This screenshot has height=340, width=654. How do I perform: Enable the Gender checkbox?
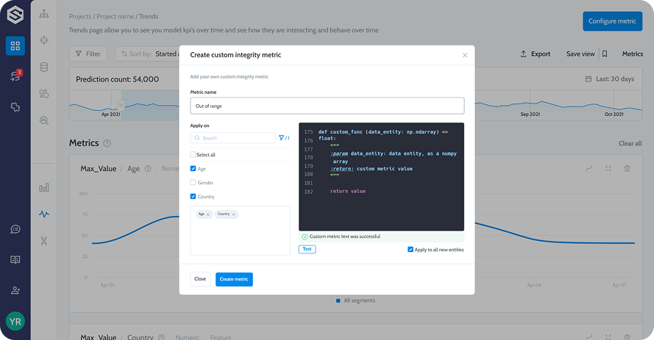[x=193, y=183]
